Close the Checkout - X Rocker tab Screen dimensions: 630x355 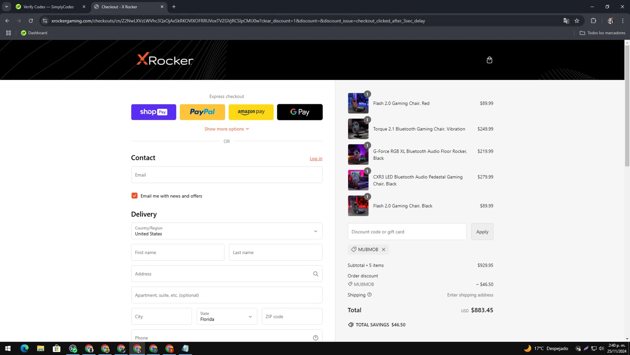click(x=162, y=7)
